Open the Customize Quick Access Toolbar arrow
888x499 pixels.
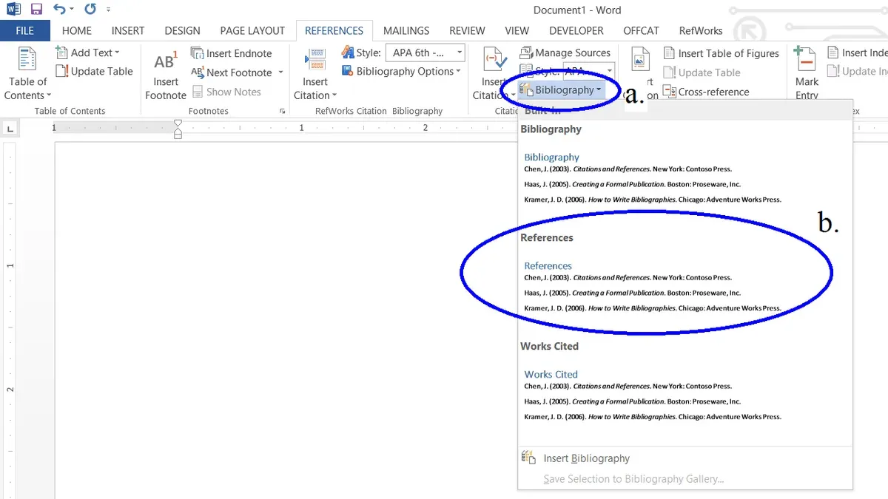[x=109, y=10]
